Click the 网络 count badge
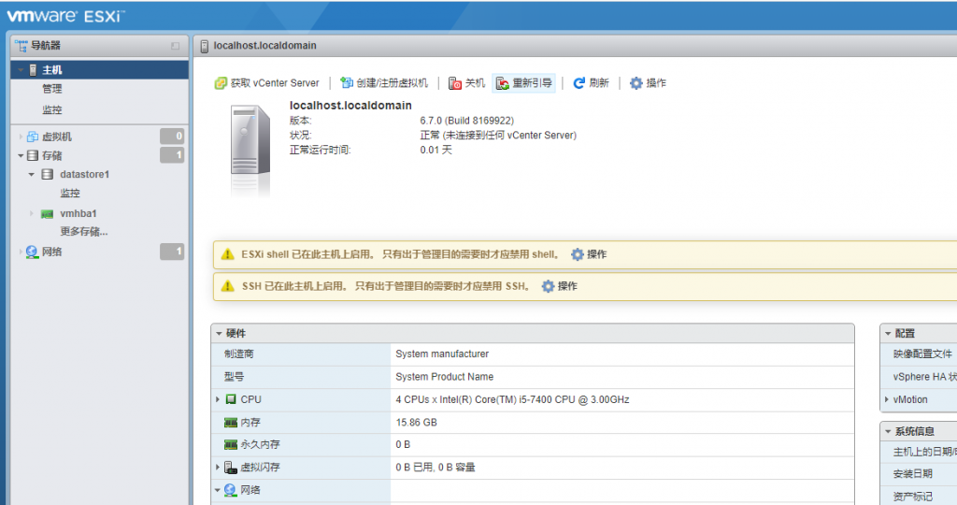957x505 pixels. 172,252
